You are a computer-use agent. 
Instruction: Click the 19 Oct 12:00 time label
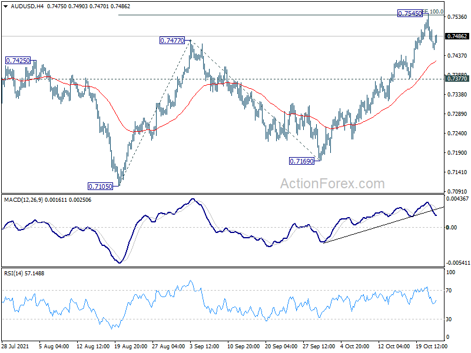[432, 347]
